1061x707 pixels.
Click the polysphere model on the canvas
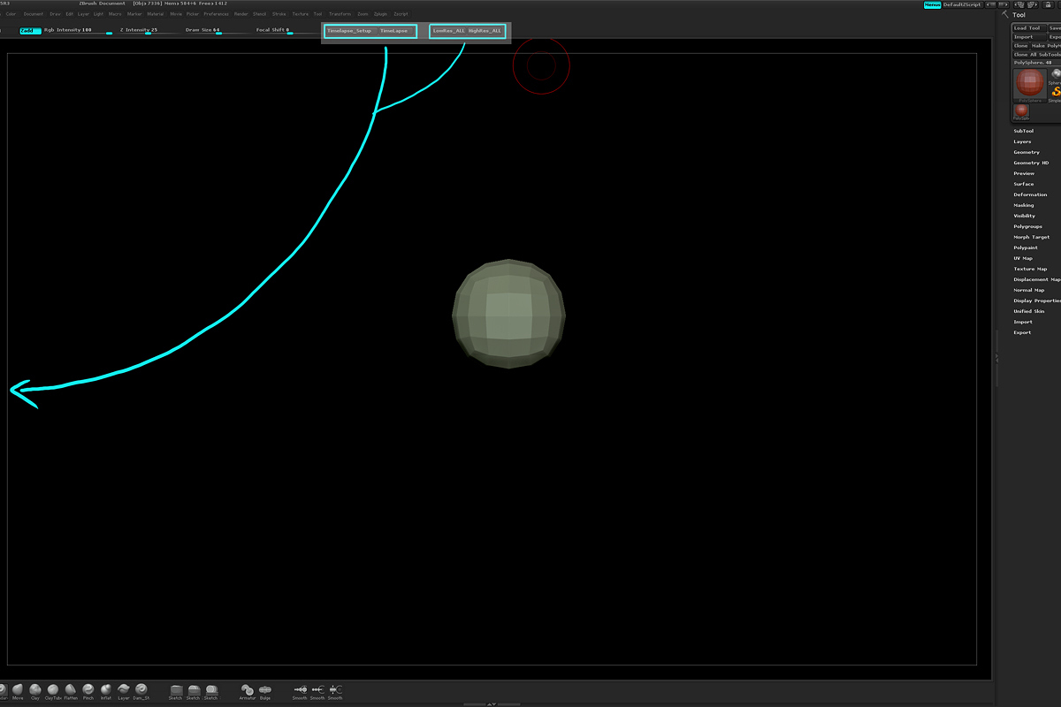(508, 314)
